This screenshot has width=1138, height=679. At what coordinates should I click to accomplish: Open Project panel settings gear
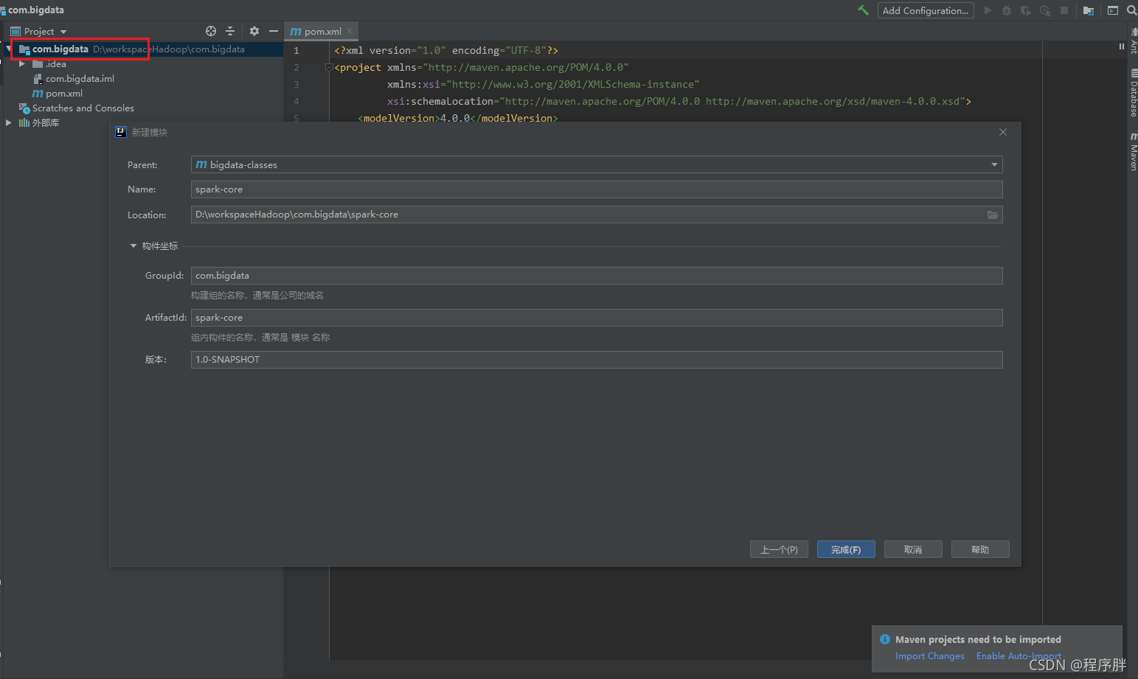point(254,31)
